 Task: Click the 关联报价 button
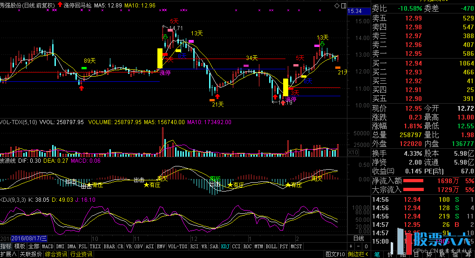[31, 254]
